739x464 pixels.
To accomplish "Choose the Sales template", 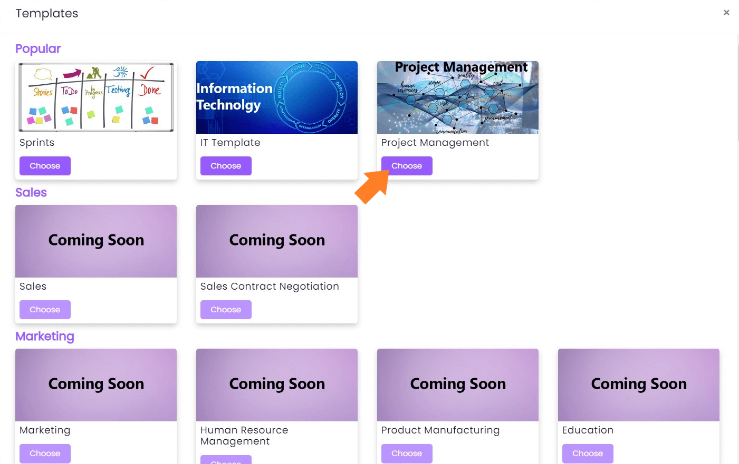I will 45,310.
